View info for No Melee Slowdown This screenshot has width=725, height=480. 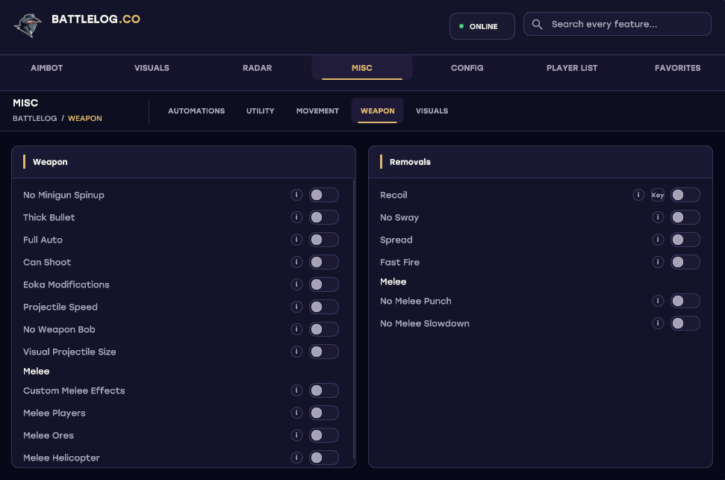point(658,323)
